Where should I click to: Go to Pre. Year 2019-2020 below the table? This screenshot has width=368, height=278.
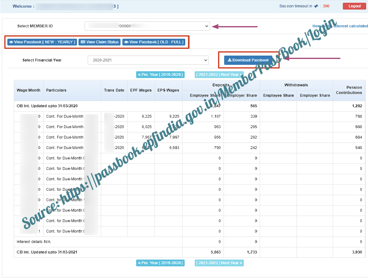pos(160,263)
